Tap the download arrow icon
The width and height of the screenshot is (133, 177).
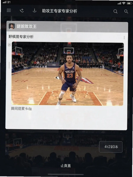click(35, 11)
